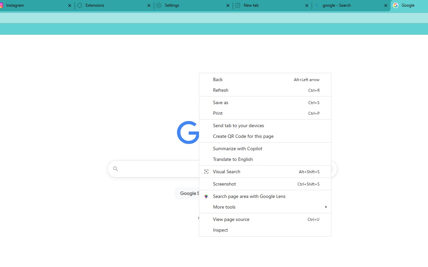This screenshot has width=428, height=267.
Task: Click the Settings tab gear icon
Action: pyautogui.click(x=159, y=5)
